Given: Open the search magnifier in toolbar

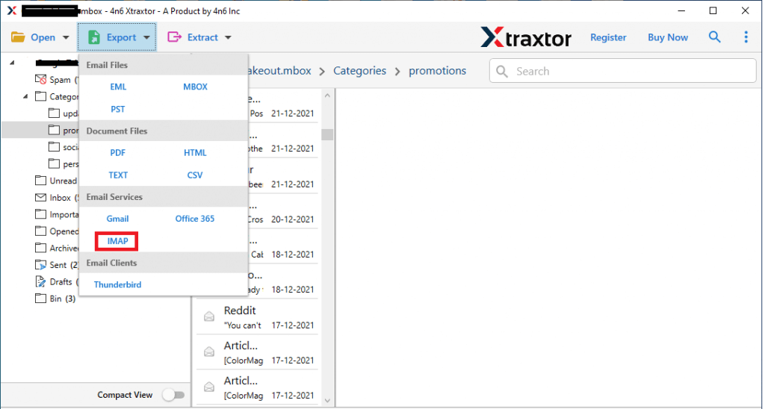Looking at the screenshot, I should click(x=715, y=37).
